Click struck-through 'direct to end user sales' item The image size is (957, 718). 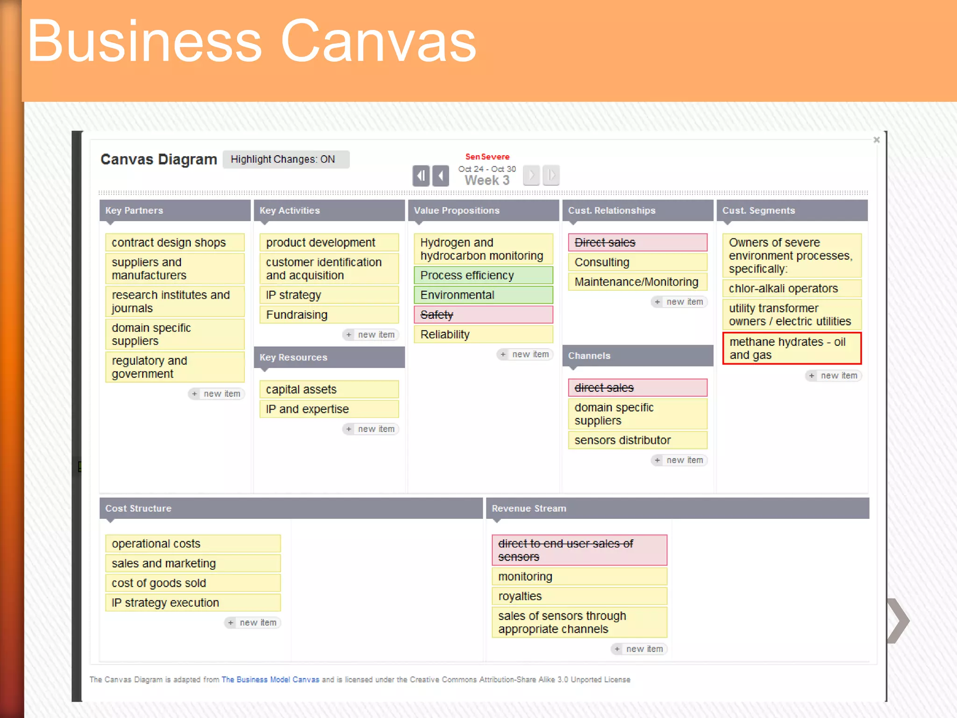(x=579, y=550)
